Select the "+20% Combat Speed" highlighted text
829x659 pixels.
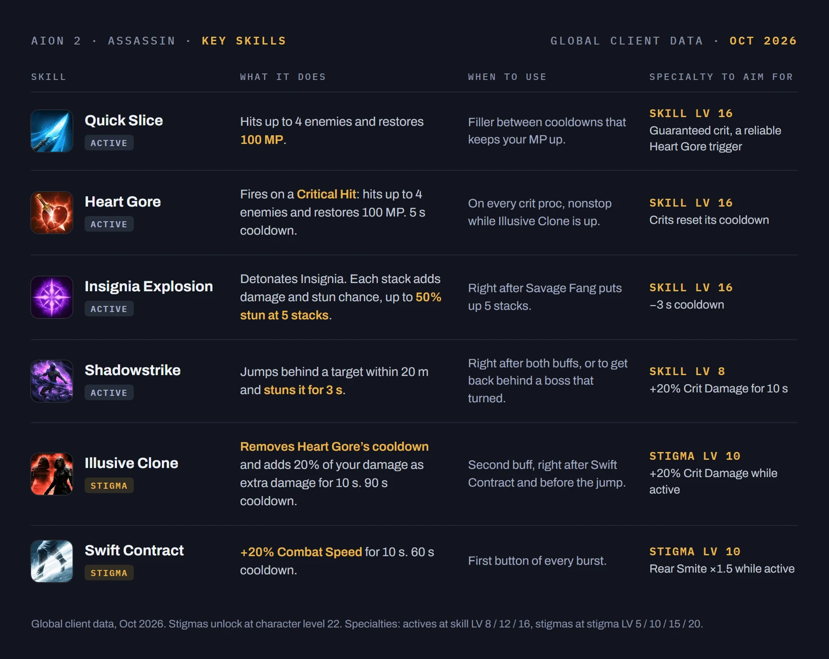click(301, 552)
